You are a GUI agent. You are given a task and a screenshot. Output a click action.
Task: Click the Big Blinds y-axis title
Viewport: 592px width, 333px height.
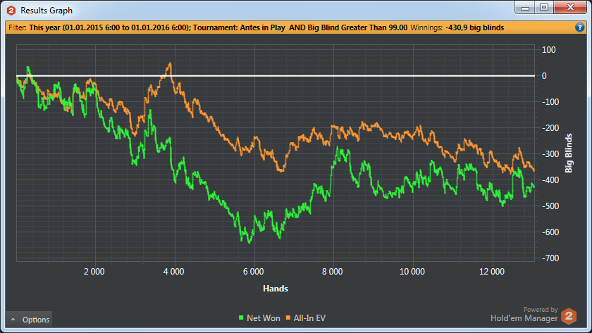(569, 151)
